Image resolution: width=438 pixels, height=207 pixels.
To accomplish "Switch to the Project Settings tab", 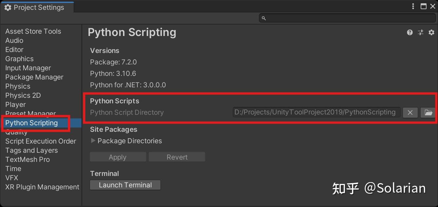I will click(37, 7).
